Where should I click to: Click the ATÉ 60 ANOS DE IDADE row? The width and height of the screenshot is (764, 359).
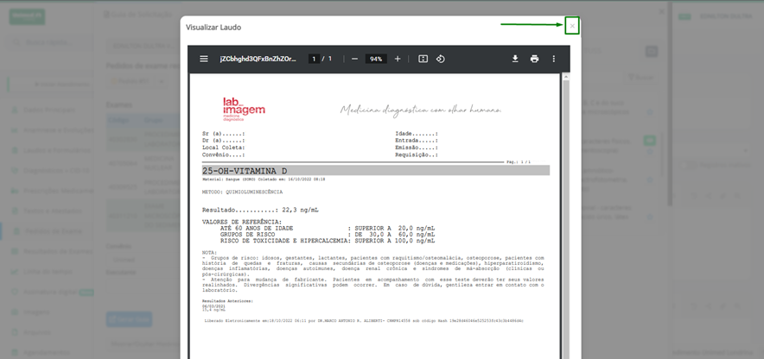coord(328,228)
